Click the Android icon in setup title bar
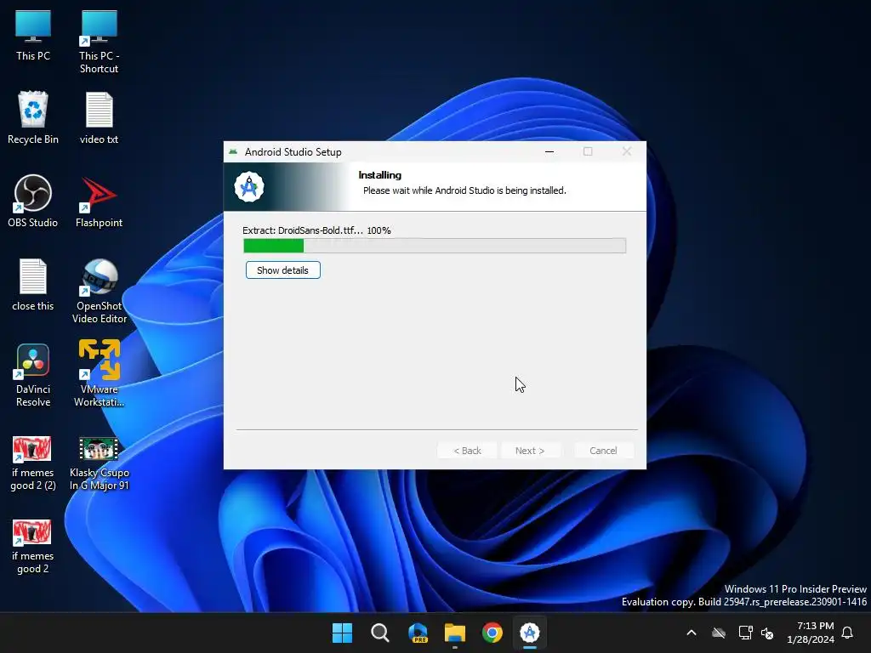This screenshot has height=653, width=871. (x=233, y=151)
